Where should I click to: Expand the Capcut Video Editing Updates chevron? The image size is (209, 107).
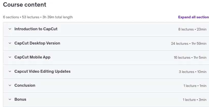point(10,71)
